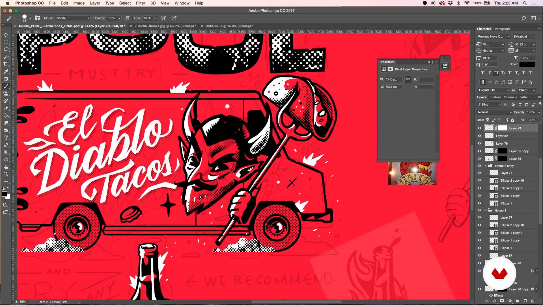Select the Clone Stamp tool

[6, 93]
